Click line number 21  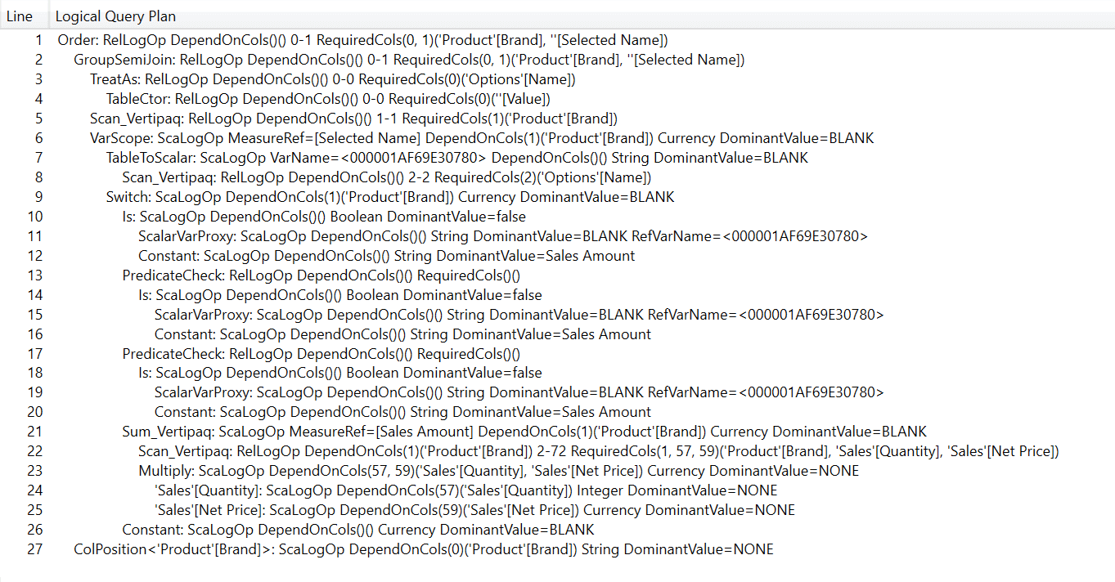pyautogui.click(x=34, y=432)
